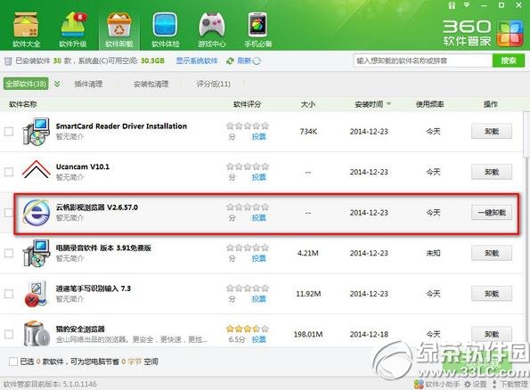Check the Ucancam V10.1 checkbox
The width and height of the screenshot is (530, 390).
pos(9,172)
